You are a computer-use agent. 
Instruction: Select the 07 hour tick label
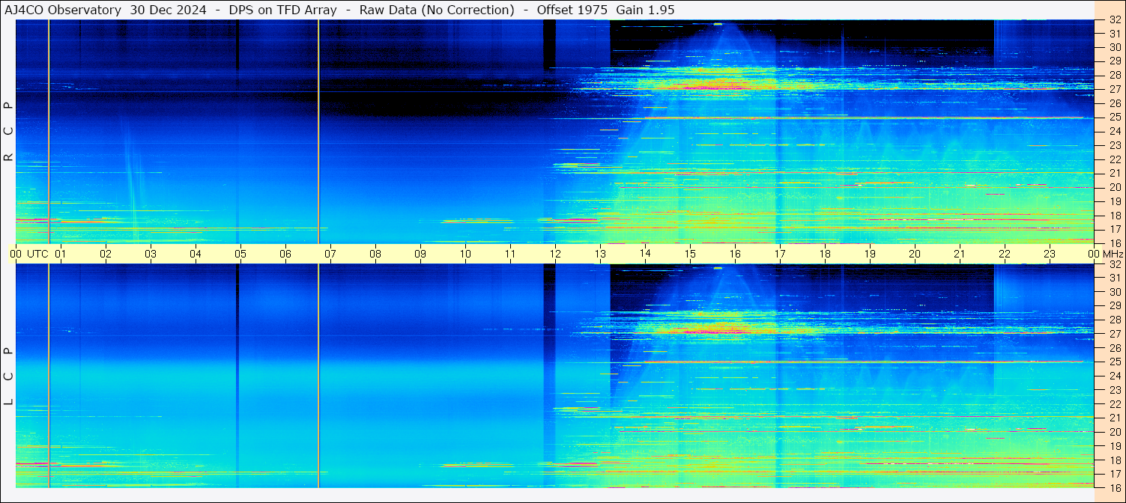[330, 254]
